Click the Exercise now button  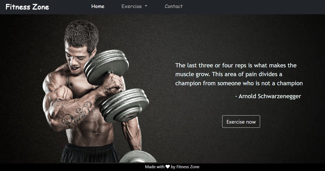[241, 122]
